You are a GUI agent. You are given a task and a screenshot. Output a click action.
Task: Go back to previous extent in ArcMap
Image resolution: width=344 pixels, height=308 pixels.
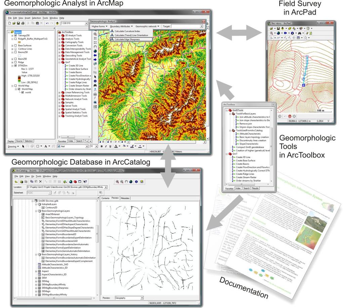[x=95, y=55]
